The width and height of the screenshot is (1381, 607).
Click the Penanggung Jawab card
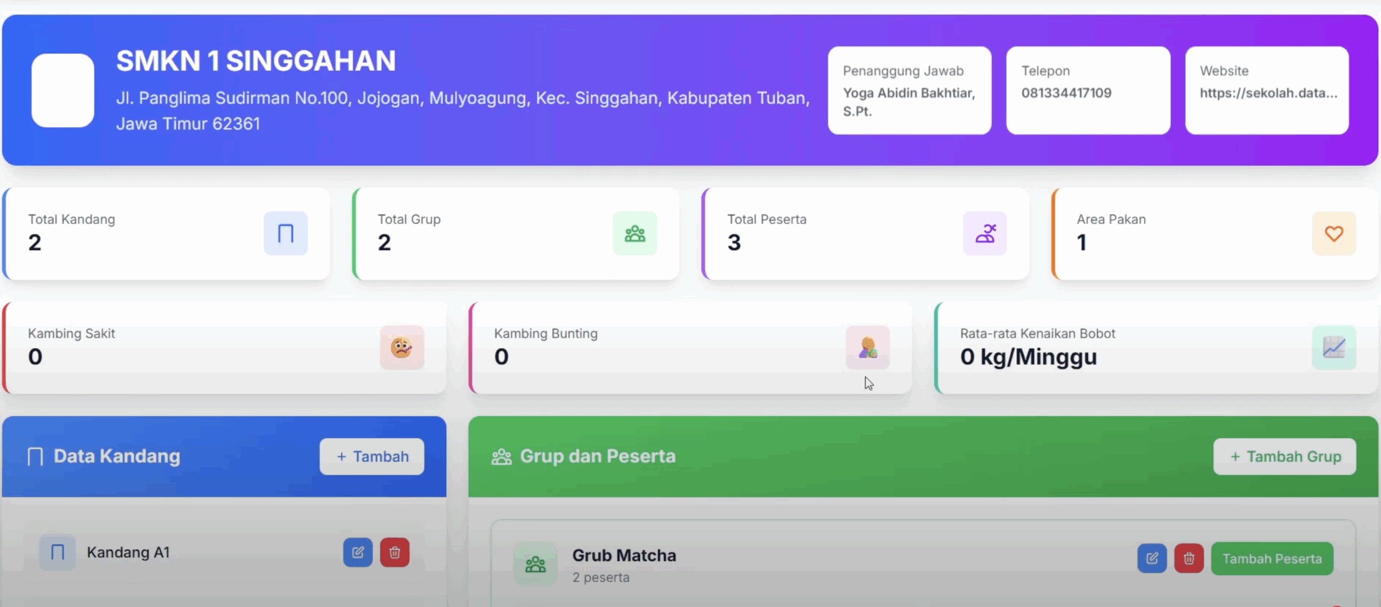point(910,90)
